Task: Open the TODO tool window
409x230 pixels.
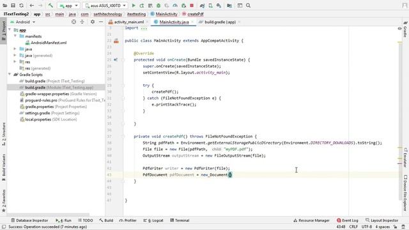Action: 85,220
